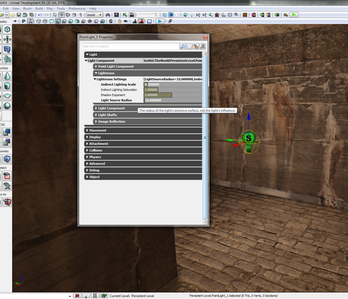Collapse the Light category header
This screenshot has height=299, width=348.
[x=143, y=55]
